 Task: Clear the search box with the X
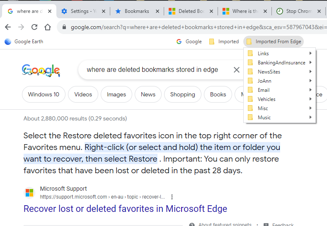tap(237, 70)
